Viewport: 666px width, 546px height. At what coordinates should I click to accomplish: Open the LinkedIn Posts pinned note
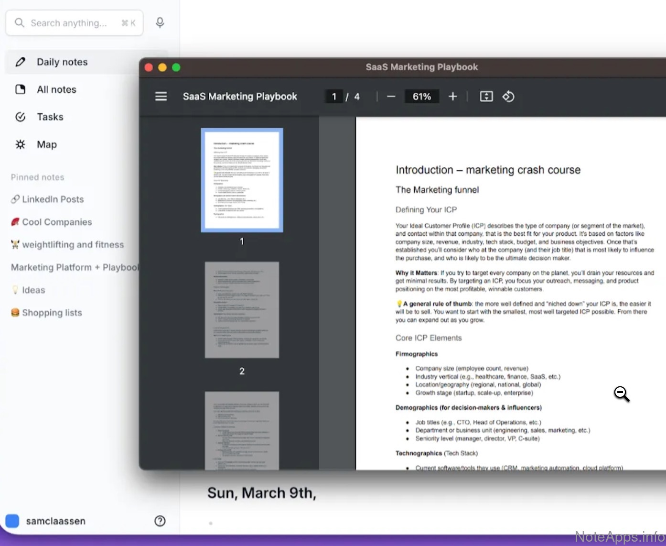click(x=53, y=199)
